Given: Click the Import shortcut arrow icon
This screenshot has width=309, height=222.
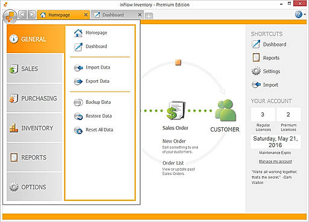Looking at the screenshot, I should (x=256, y=84).
